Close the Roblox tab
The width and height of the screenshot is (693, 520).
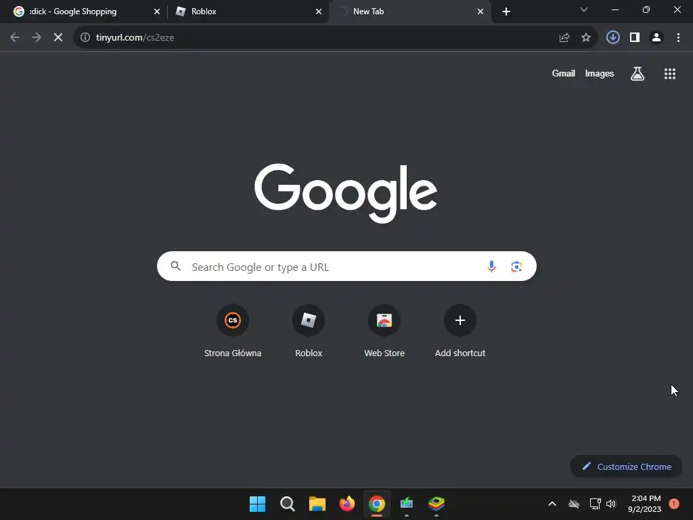pos(319,12)
